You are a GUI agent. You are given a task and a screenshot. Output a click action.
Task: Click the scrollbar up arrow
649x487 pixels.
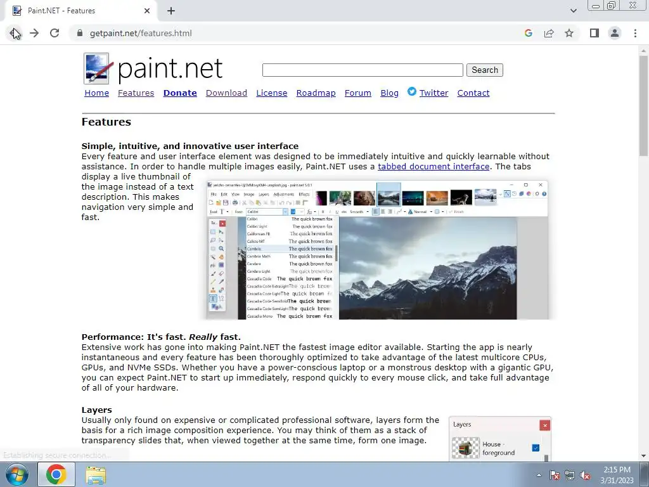[643, 50]
